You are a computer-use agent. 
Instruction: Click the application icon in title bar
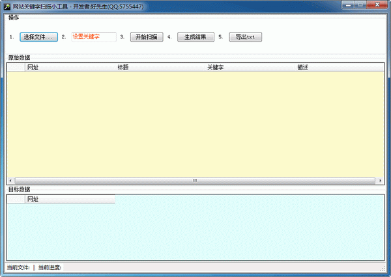7,7
